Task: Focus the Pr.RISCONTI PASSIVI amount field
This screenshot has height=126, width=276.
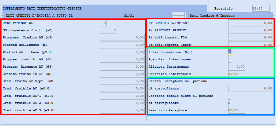Action: 251,30
